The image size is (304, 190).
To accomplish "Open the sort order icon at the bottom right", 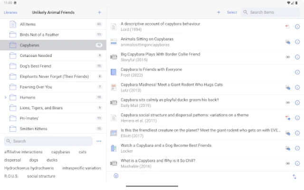I will [294, 176].
